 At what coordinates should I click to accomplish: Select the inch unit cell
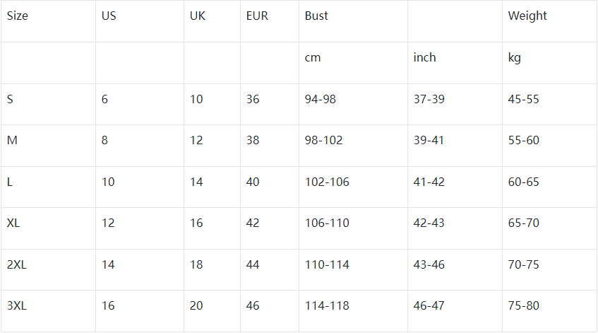tap(424, 58)
